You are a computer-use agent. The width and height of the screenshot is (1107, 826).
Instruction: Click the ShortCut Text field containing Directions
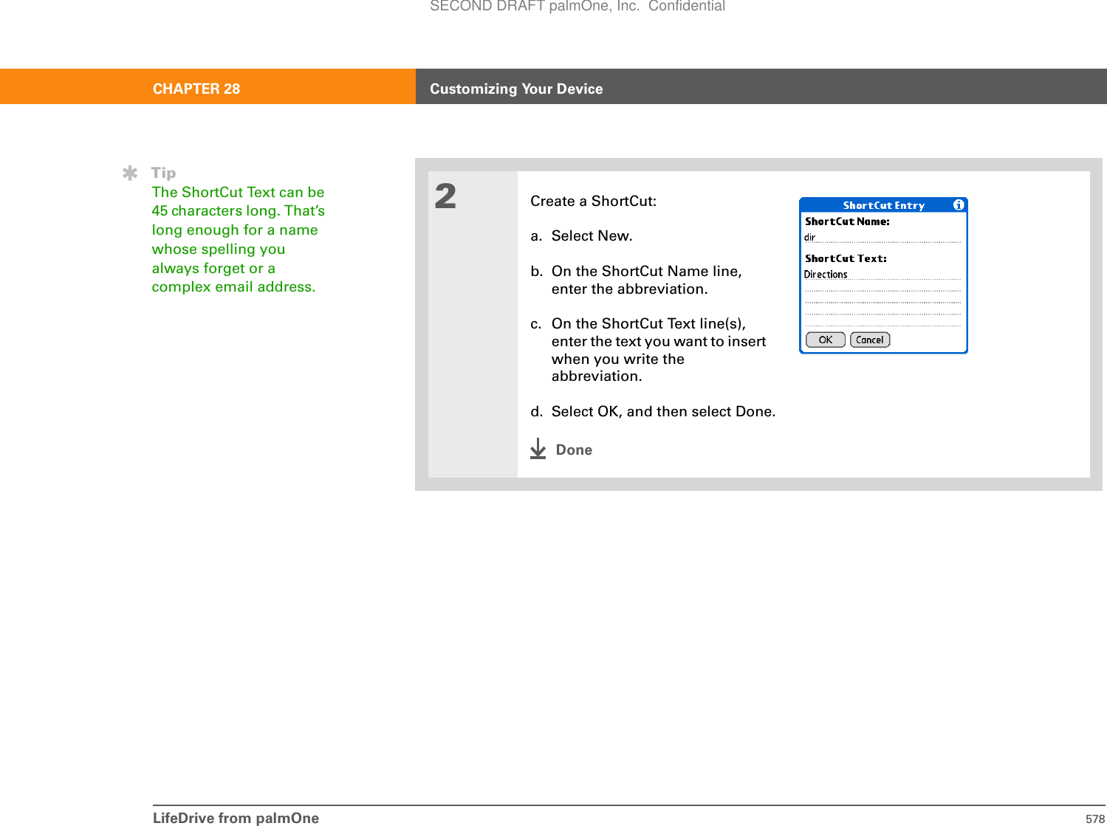882,275
